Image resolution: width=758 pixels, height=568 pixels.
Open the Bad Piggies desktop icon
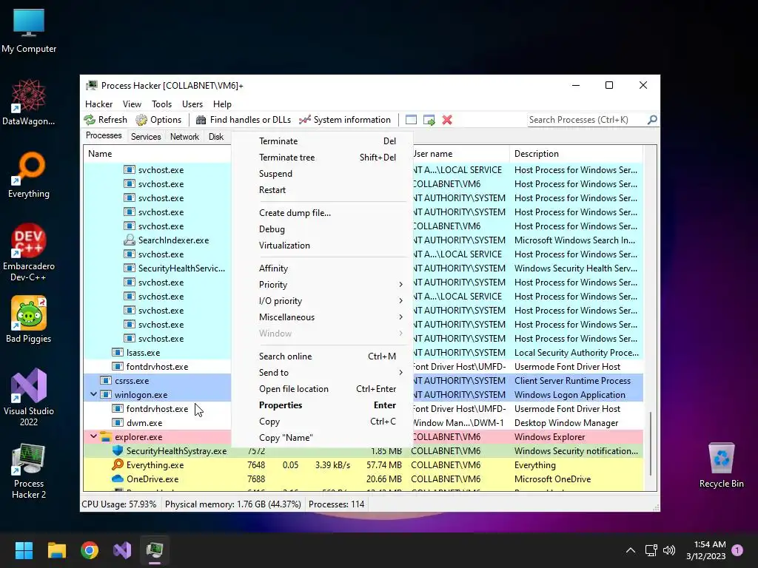click(x=29, y=319)
